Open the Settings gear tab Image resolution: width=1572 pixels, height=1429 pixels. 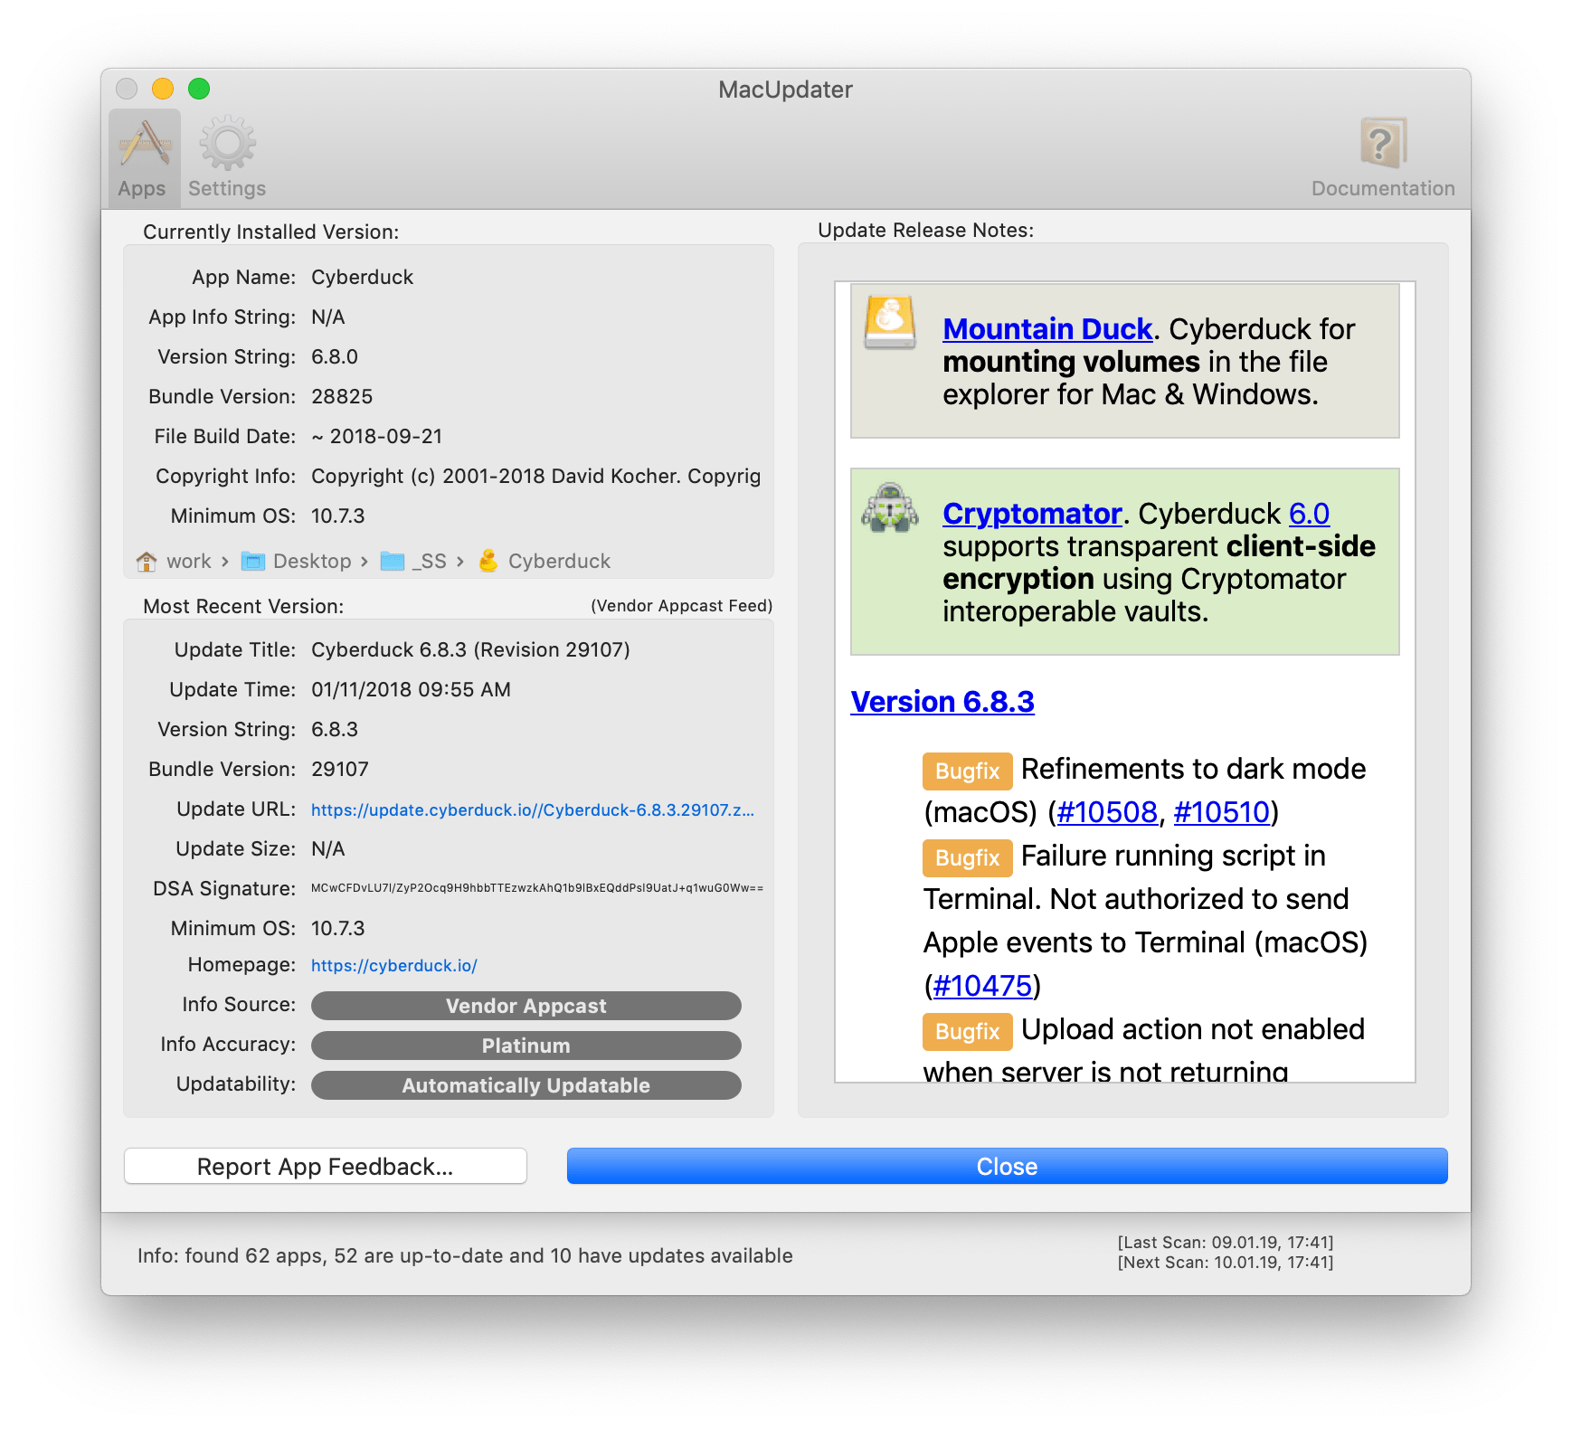[x=227, y=157]
